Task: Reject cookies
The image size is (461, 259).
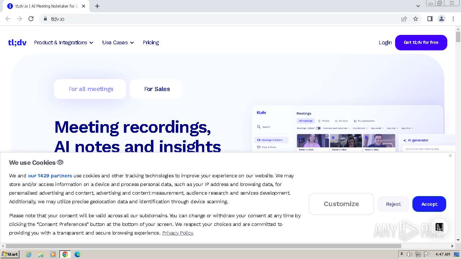Action: 393,204
